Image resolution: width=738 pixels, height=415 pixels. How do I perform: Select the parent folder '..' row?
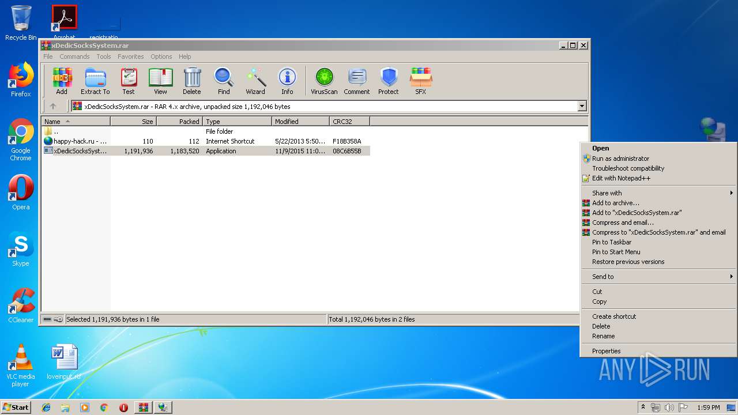206,131
